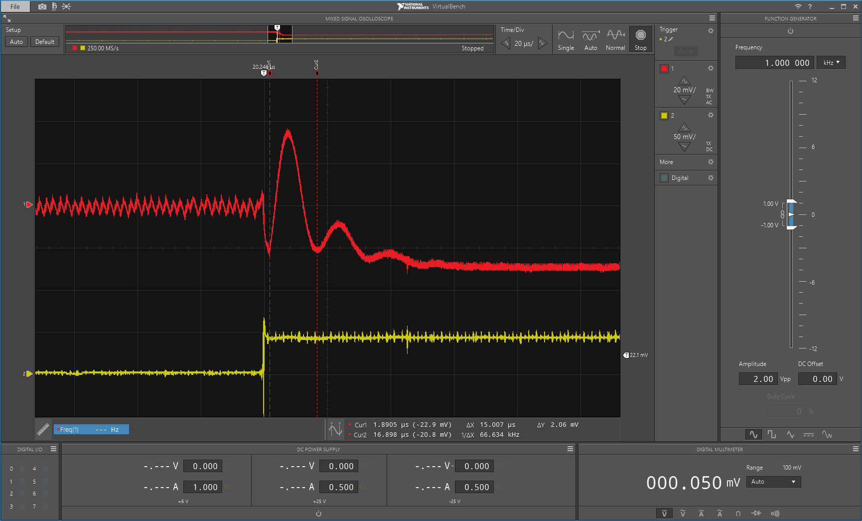Image resolution: width=862 pixels, height=521 pixels.
Task: Select the resistance (ohm) measurement mode
Action: (738, 513)
